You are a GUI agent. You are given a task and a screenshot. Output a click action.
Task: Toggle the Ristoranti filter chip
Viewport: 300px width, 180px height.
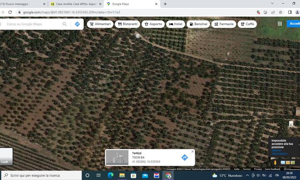127,24
